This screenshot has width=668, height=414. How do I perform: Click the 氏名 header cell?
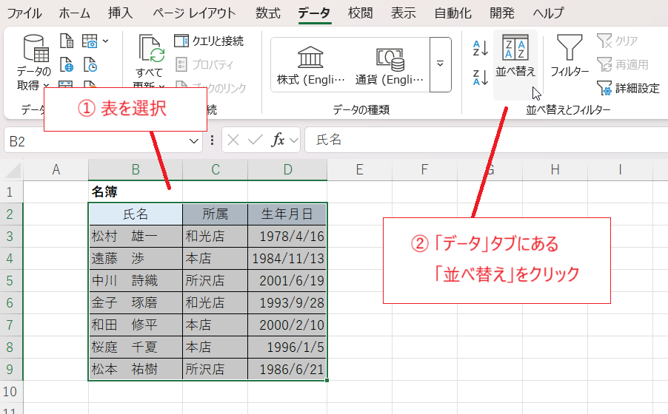(x=136, y=214)
